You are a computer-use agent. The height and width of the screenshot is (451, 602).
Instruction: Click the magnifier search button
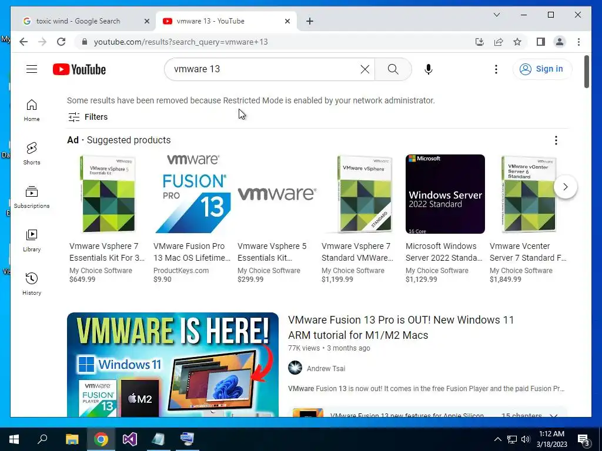pyautogui.click(x=393, y=69)
